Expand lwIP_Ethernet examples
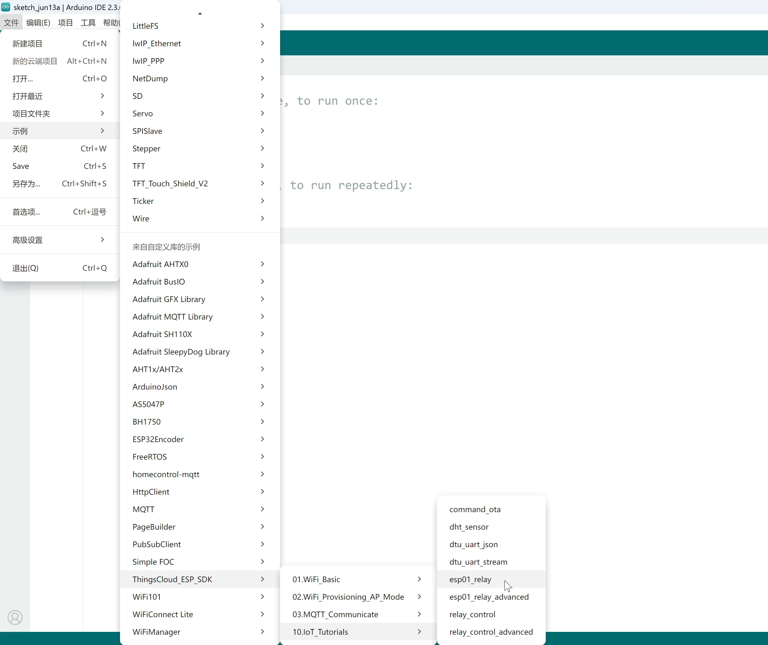The width and height of the screenshot is (768, 645). [200, 43]
